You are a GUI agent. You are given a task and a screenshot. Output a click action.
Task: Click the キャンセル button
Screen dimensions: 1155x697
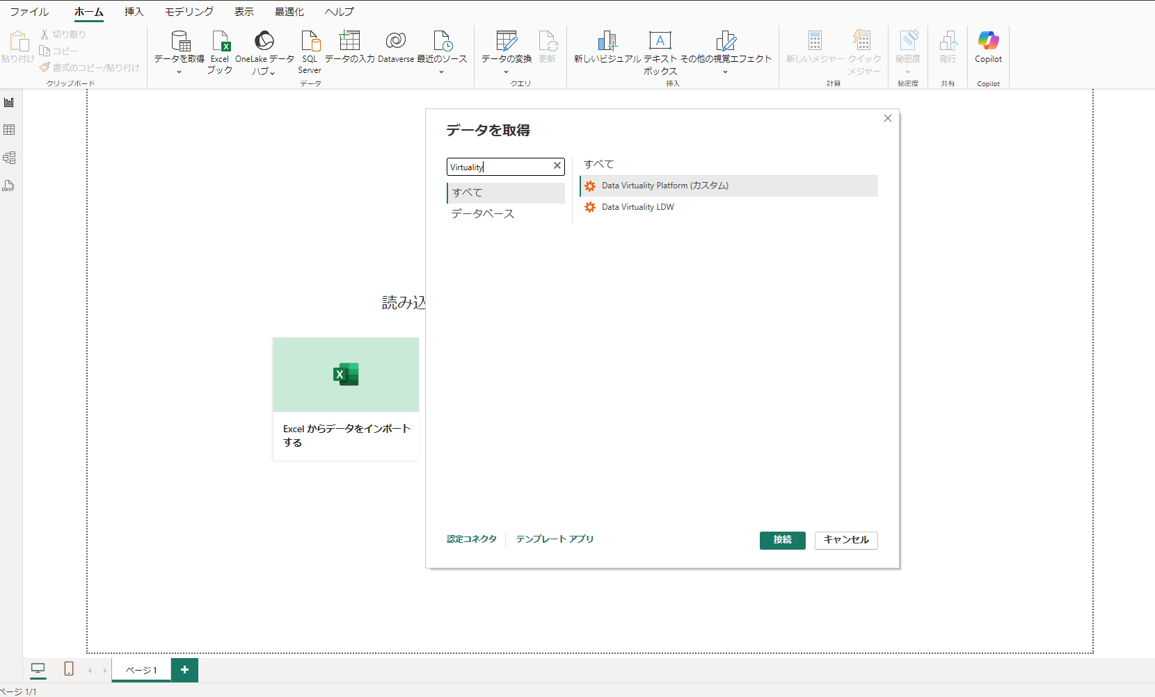coord(845,540)
